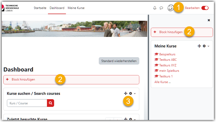The width and height of the screenshot is (216, 122).
Task: Close the block drawer
Action: point(209,20)
